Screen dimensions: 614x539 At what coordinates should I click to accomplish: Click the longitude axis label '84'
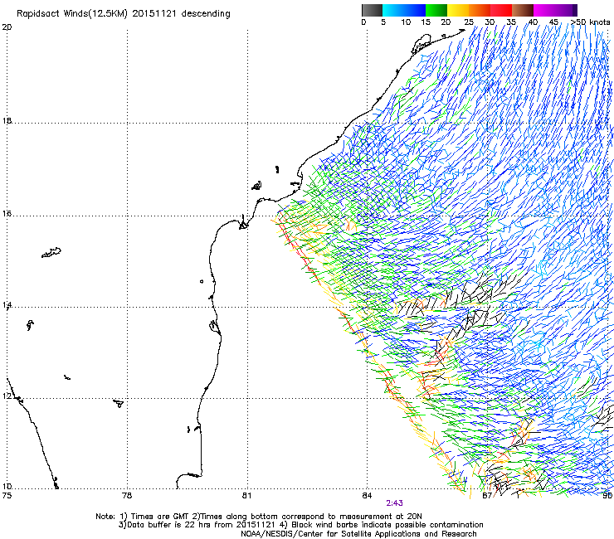tap(367, 496)
